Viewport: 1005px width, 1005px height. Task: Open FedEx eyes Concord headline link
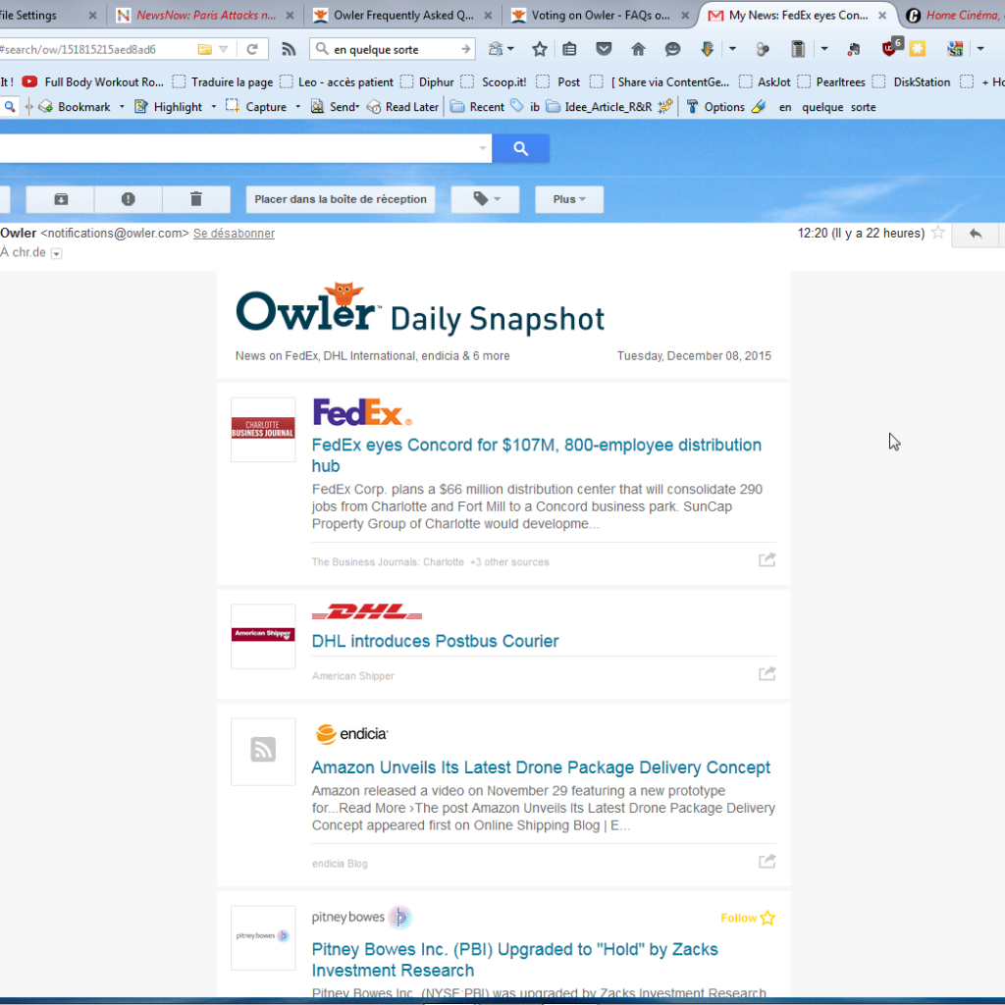pyautogui.click(x=537, y=455)
